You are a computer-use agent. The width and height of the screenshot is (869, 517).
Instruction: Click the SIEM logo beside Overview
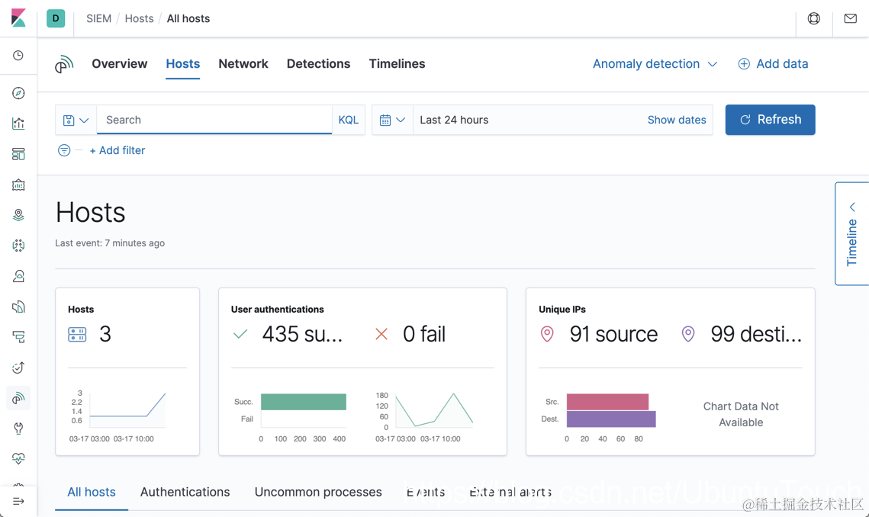point(64,64)
